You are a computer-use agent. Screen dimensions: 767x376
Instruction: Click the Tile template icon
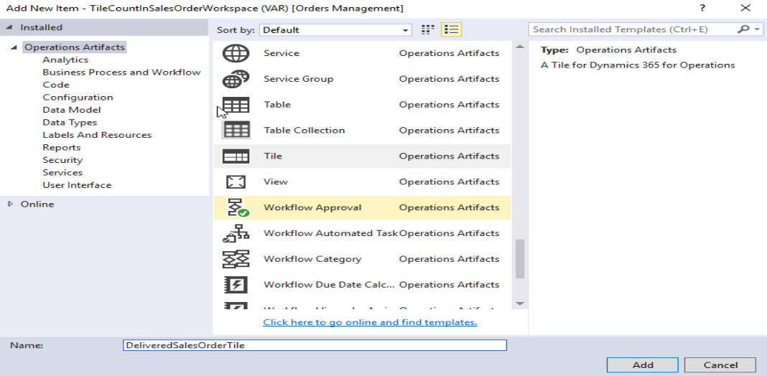(x=236, y=156)
